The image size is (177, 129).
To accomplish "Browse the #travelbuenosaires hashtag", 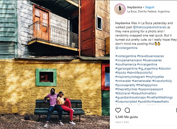I will tap(151, 56).
